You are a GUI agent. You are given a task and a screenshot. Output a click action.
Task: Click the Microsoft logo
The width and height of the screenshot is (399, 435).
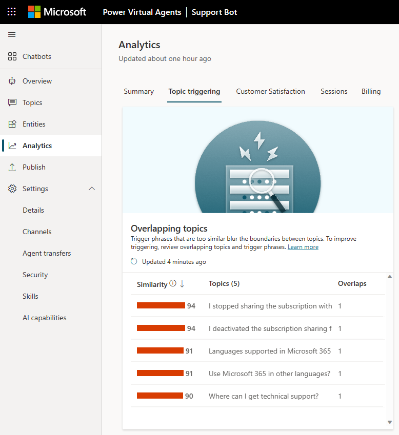57,12
